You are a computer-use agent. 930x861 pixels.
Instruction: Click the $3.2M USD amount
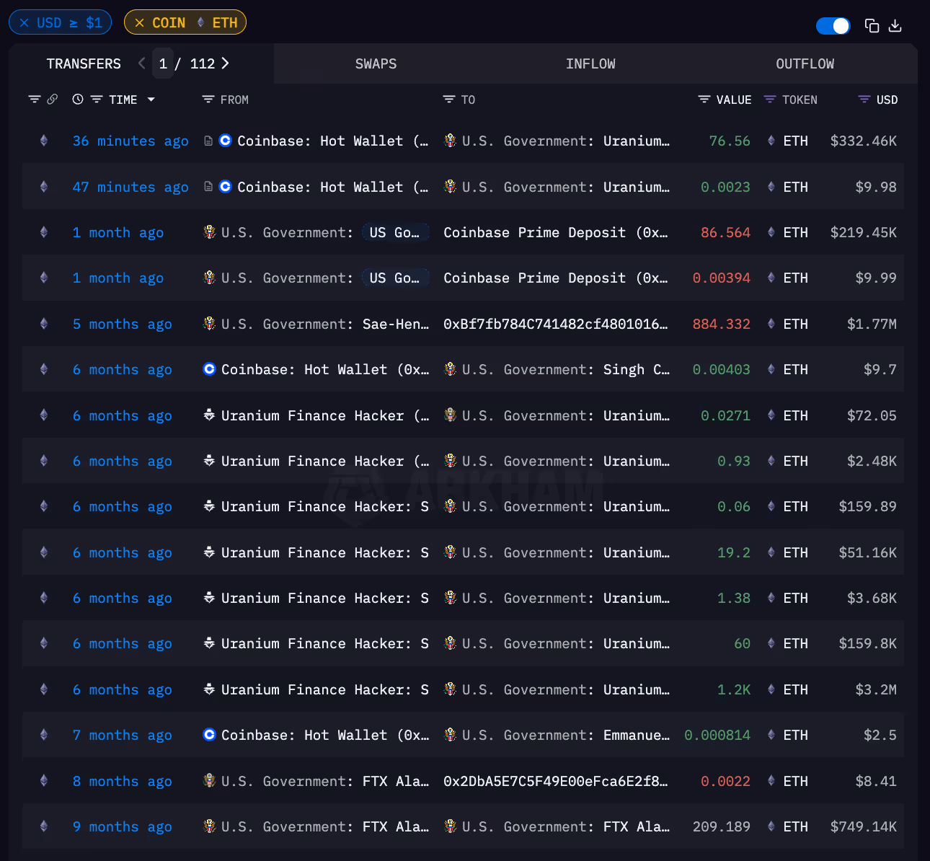pos(876,690)
